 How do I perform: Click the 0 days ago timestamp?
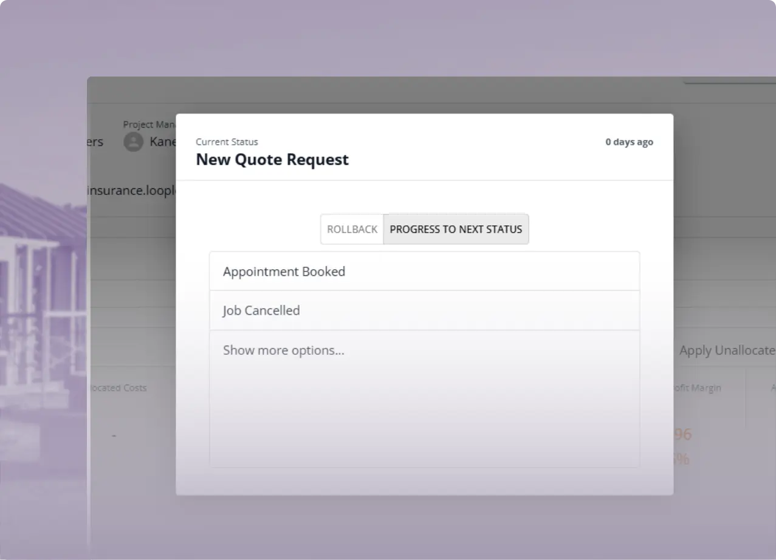coord(629,142)
